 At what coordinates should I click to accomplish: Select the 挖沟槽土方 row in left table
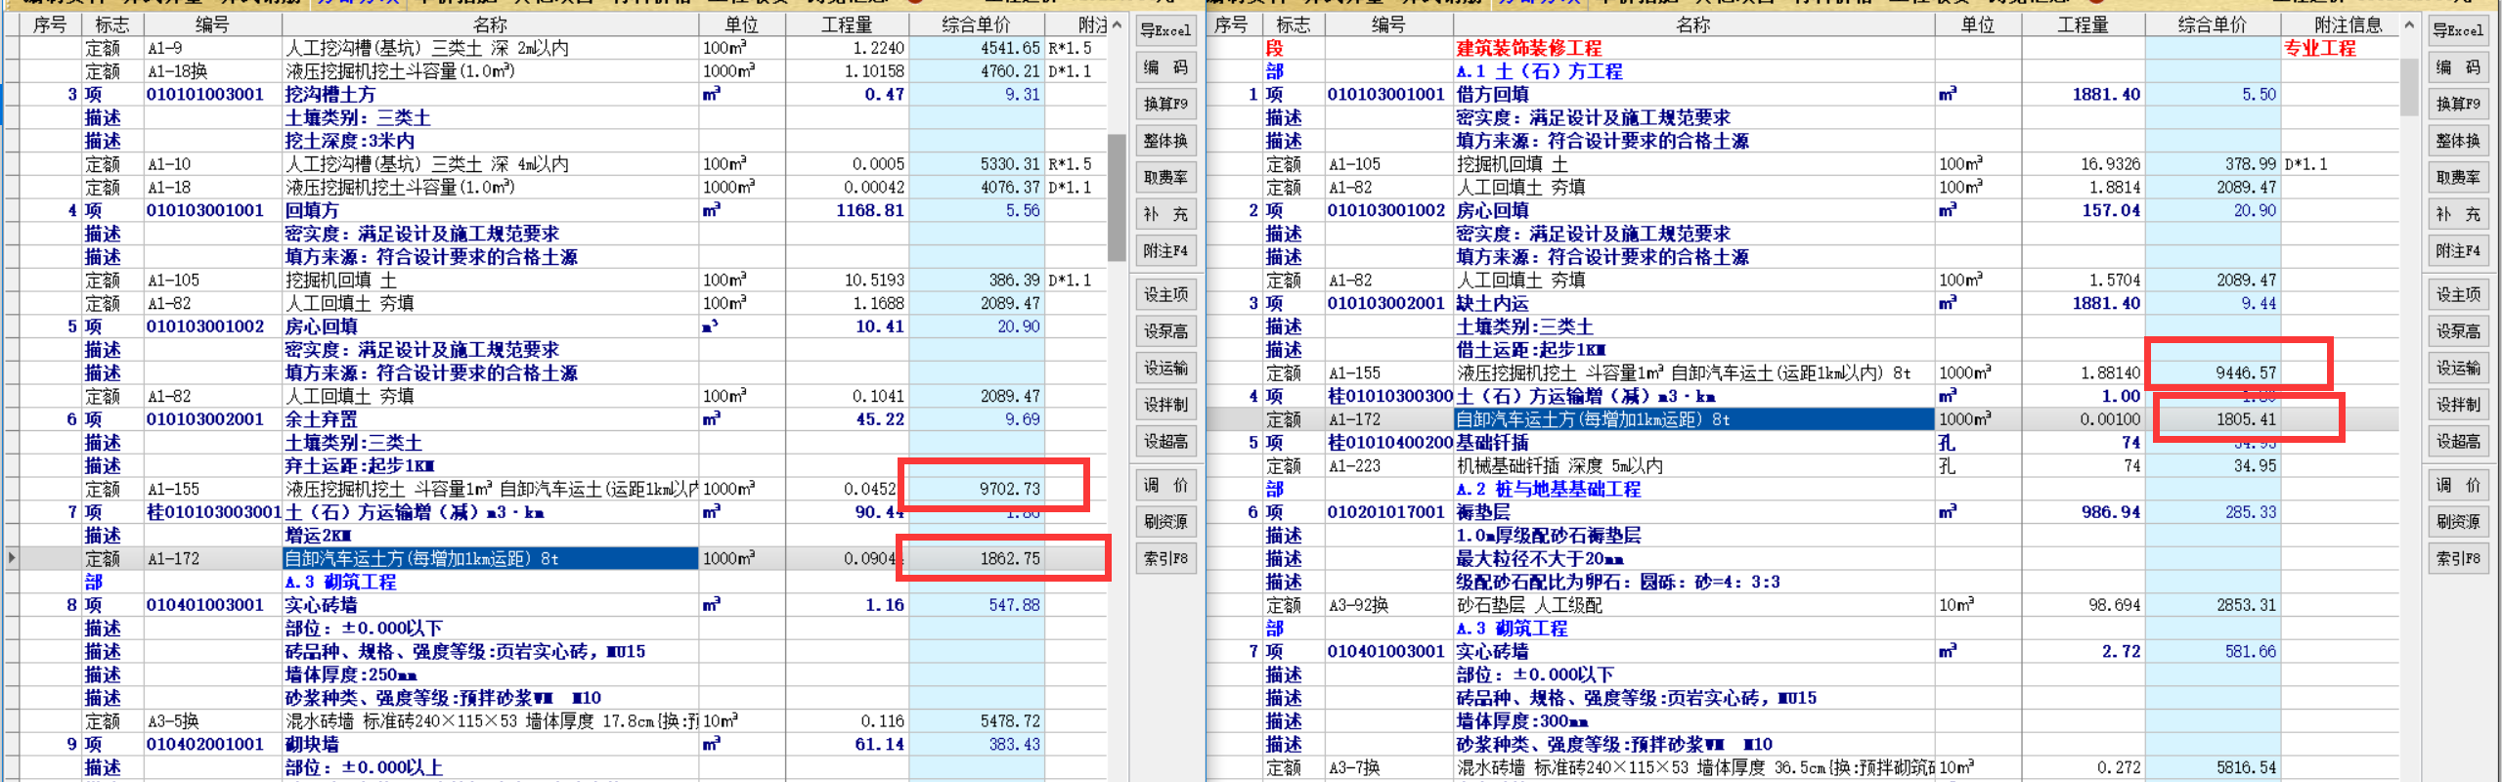point(555,95)
